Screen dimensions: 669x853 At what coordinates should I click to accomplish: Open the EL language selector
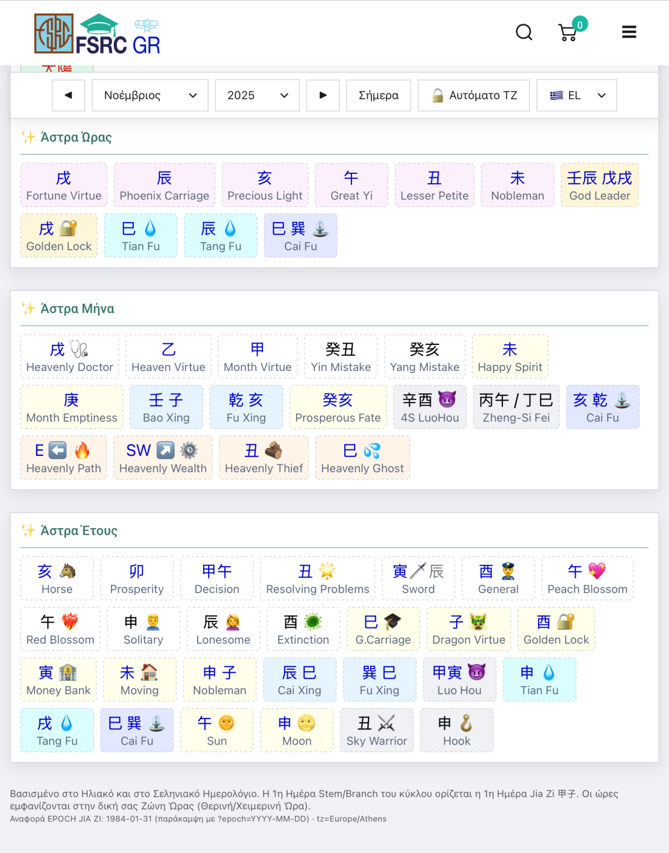tap(576, 96)
